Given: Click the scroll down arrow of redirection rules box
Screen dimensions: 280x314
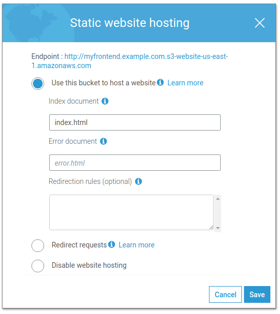Looking at the screenshot, I should (x=218, y=228).
